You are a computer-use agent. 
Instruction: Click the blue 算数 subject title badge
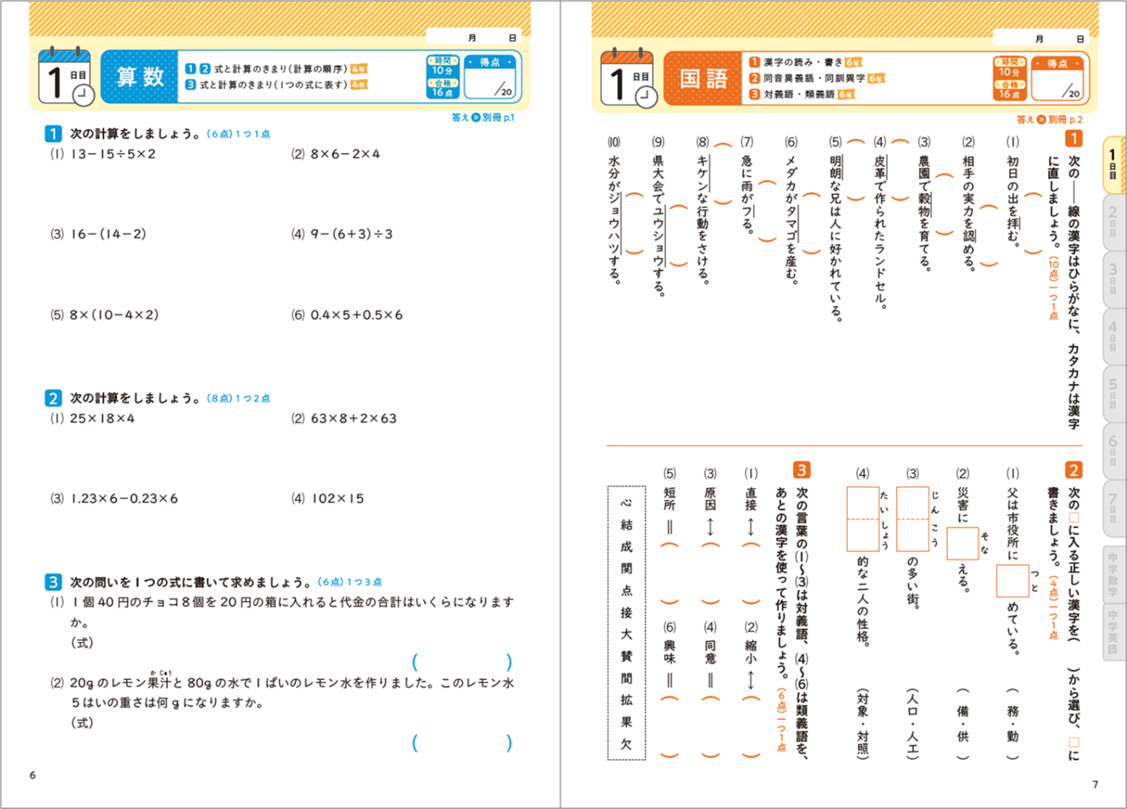tap(139, 77)
